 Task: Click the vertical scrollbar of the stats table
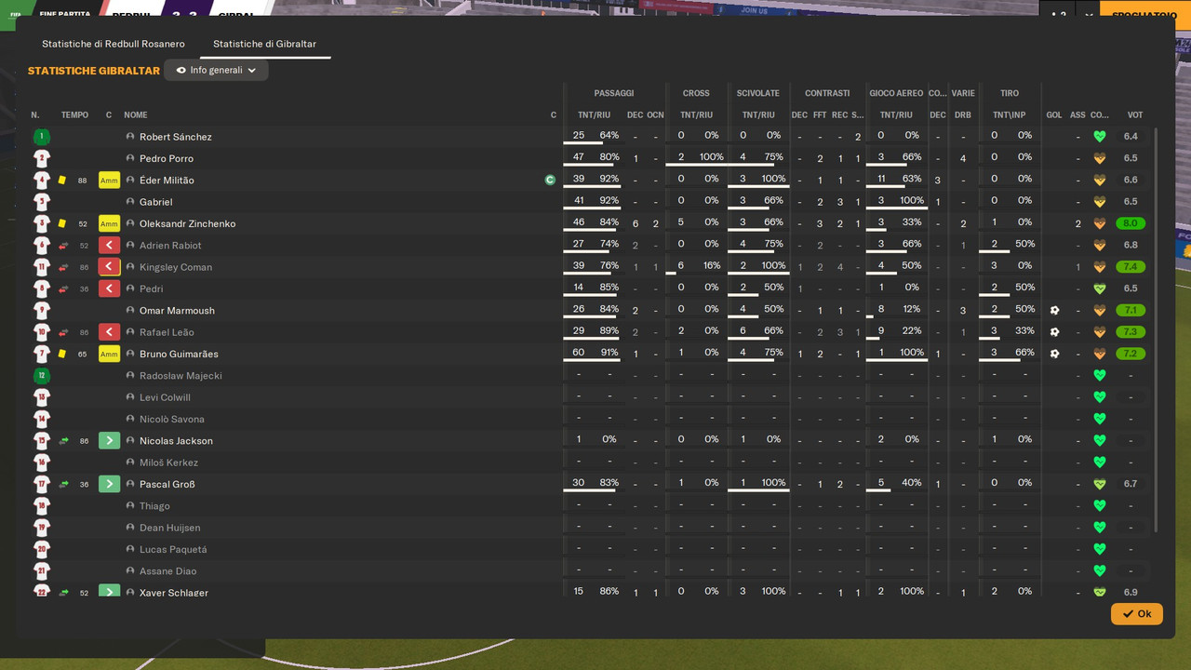[1157, 330]
